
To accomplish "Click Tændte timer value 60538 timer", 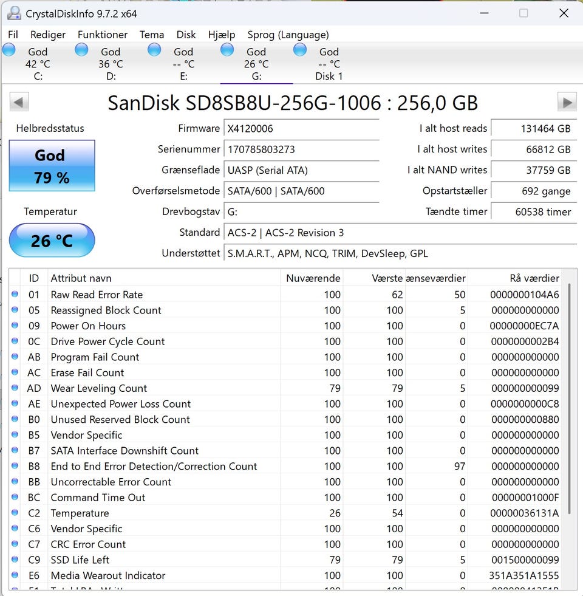I will click(534, 211).
